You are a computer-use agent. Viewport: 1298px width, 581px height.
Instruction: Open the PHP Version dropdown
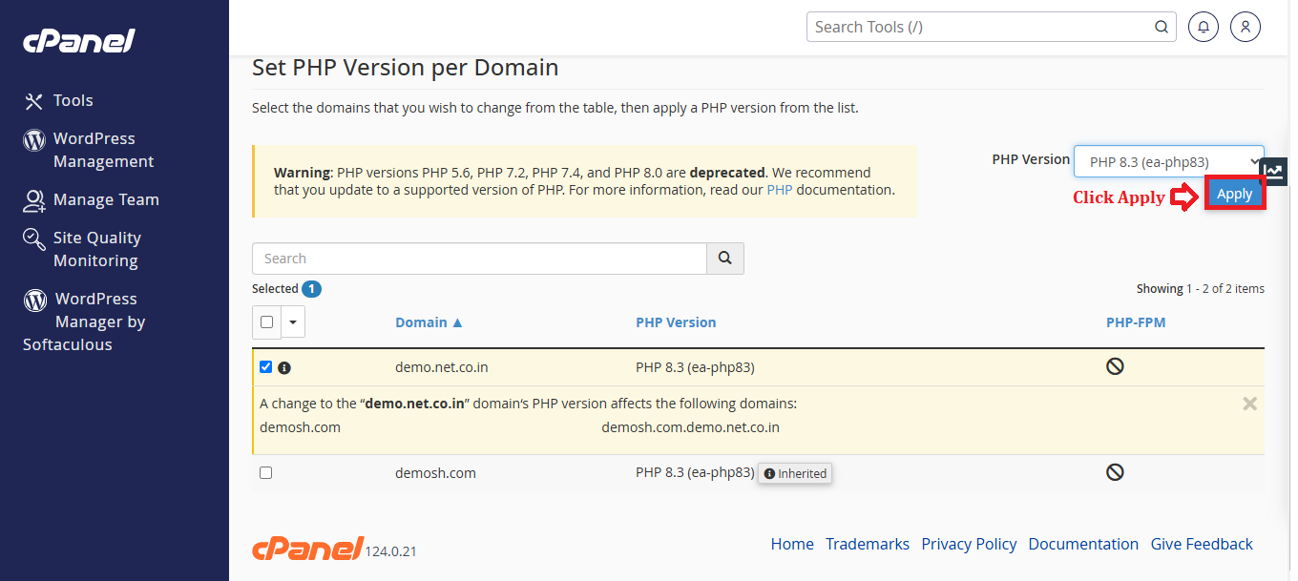click(x=1169, y=162)
